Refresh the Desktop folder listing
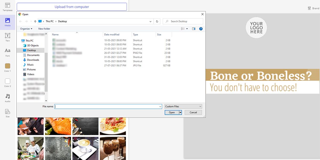320x160 pixels. pyautogui.click(x=157, y=21)
